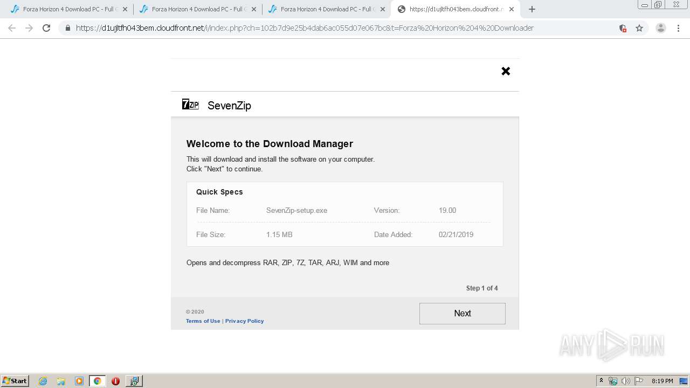This screenshot has height=388, width=690.
Task: Open the extension shield icon in toolbar
Action: pos(623,28)
